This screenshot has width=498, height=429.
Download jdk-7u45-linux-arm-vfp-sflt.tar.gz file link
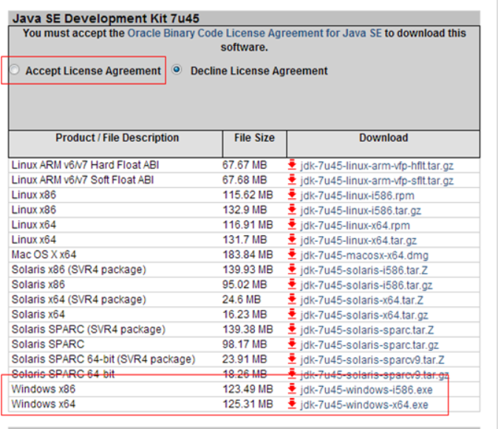click(377, 181)
